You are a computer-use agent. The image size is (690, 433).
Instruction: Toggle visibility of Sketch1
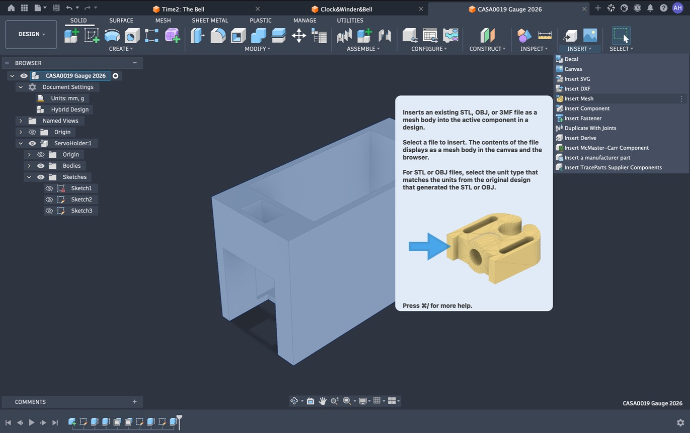click(49, 188)
